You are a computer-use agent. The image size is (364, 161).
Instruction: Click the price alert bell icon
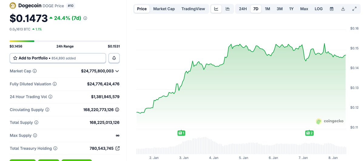[114, 58]
